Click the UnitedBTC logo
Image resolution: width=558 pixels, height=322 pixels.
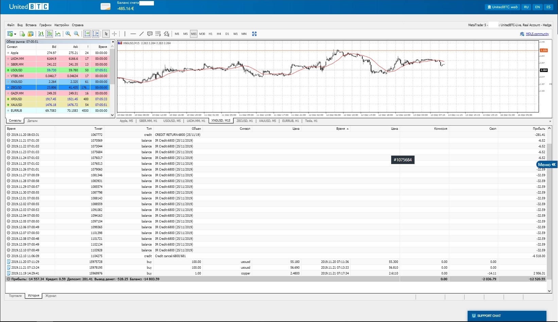[29, 6]
